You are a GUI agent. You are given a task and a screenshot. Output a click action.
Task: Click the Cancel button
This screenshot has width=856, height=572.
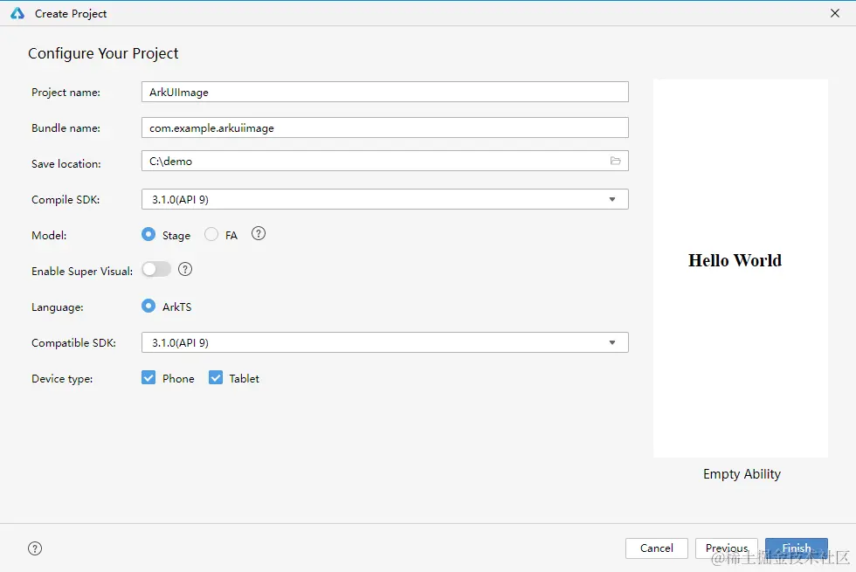pos(657,548)
